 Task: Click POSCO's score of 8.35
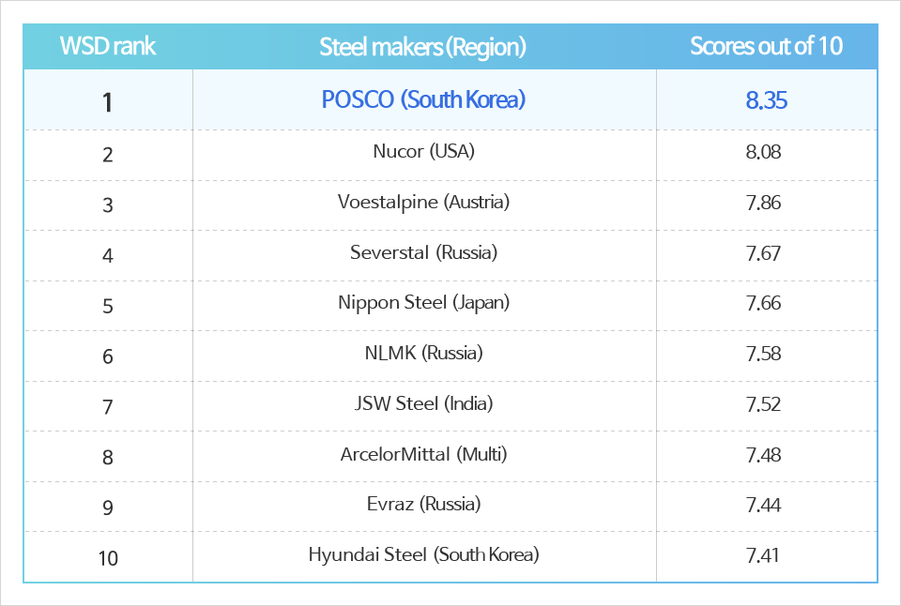766,100
